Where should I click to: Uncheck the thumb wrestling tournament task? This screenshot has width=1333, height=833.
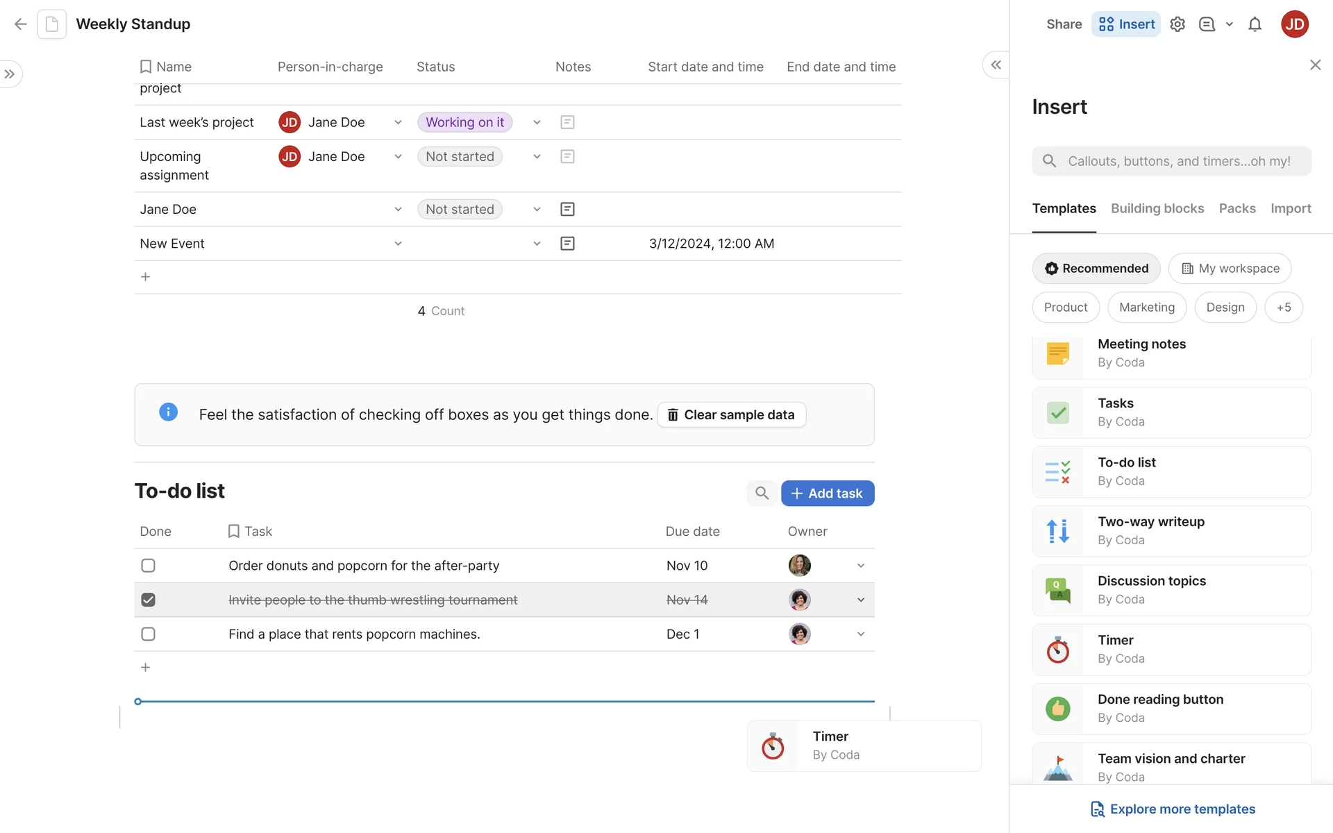pyautogui.click(x=148, y=600)
